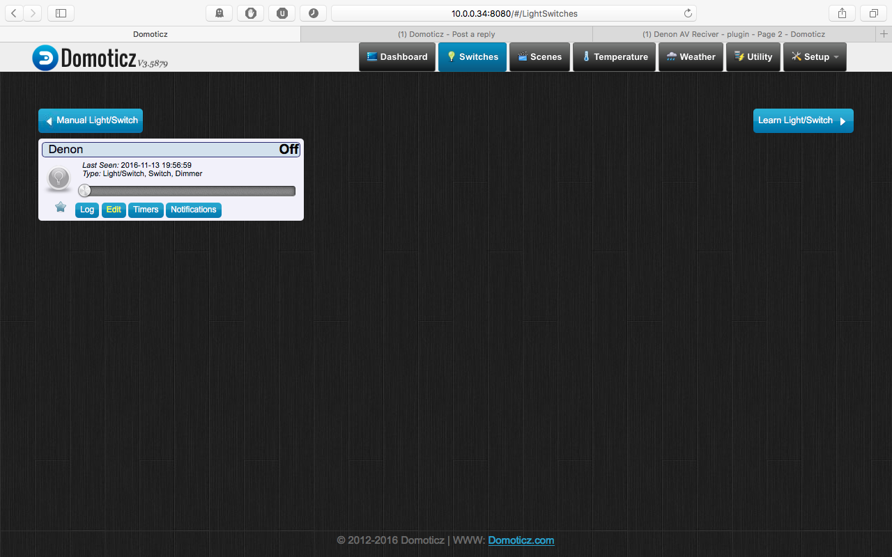
Task: Select the first Domoticz browser tab
Action: 151,34
